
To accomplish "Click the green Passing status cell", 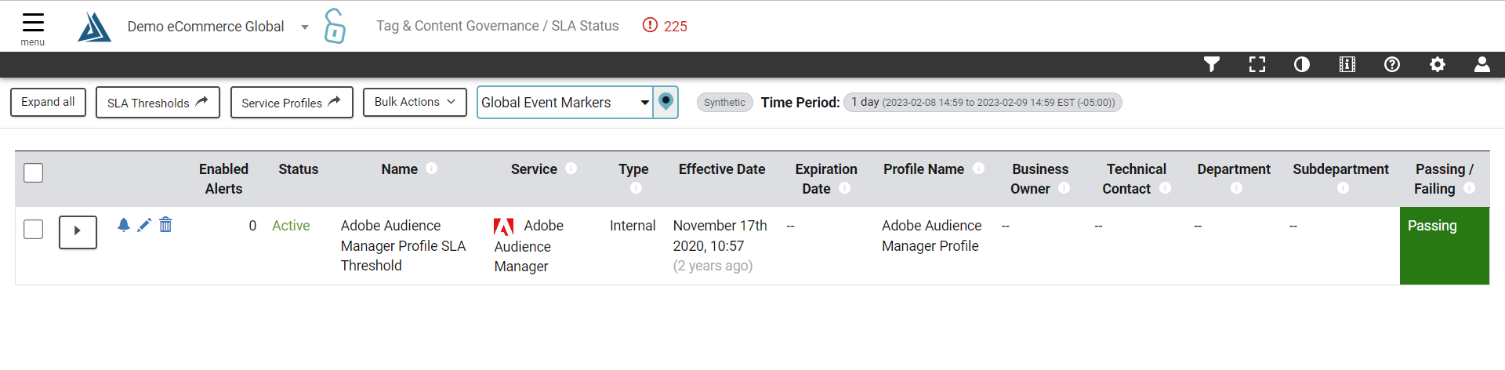I will pyautogui.click(x=1444, y=245).
